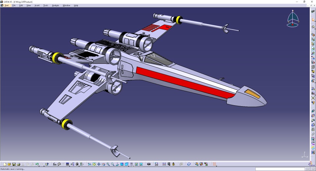This screenshot has height=171, width=316.
Task: Insert a new Product from right toolbar
Action: point(313,39)
